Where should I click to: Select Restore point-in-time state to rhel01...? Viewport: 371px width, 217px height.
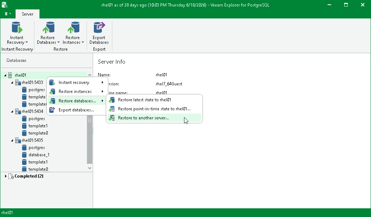(154, 109)
